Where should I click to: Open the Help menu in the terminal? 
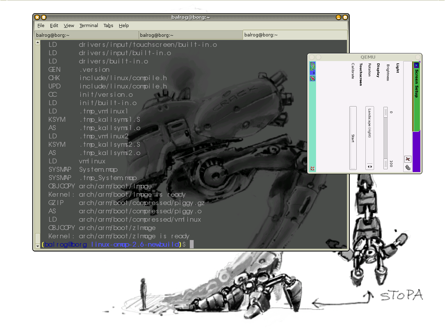(124, 26)
